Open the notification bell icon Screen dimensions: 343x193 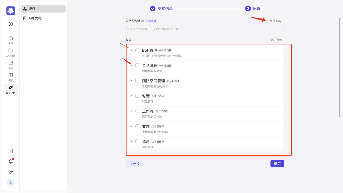click(x=11, y=161)
